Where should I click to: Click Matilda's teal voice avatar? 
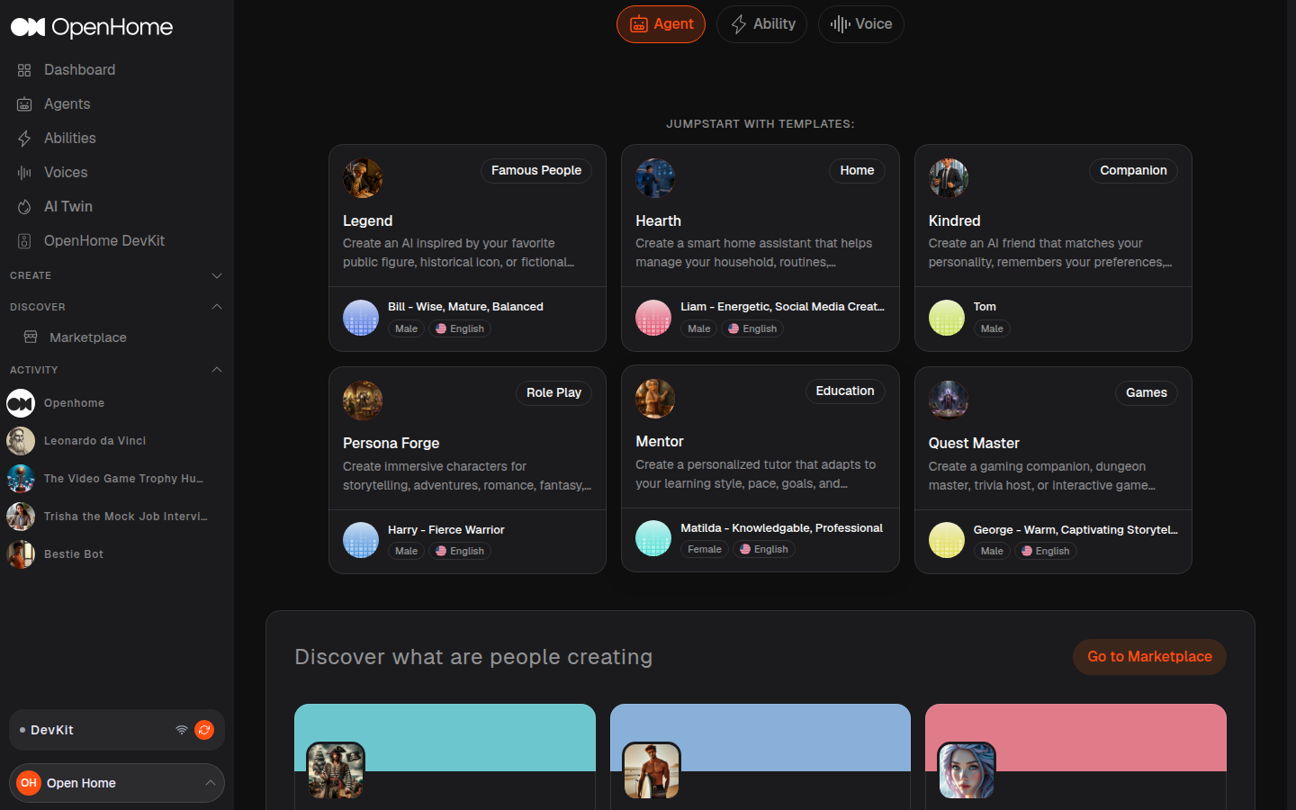click(x=653, y=538)
